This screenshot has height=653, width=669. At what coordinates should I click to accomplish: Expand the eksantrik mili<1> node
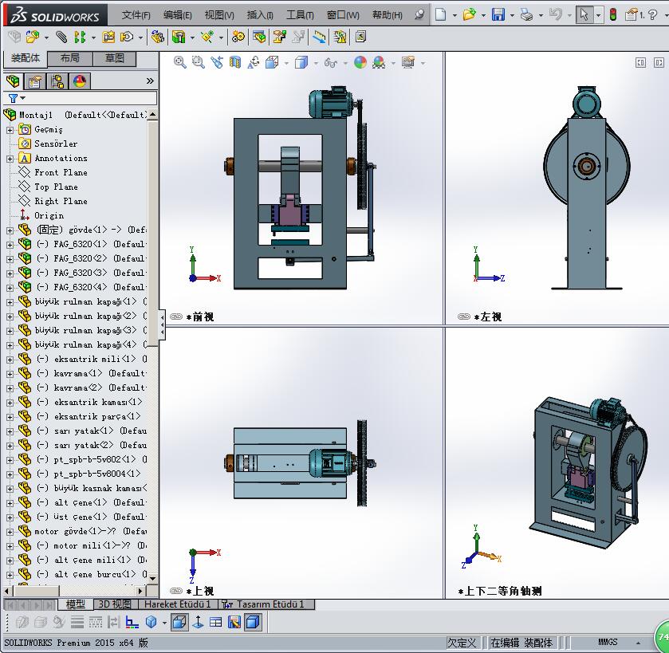(10, 360)
